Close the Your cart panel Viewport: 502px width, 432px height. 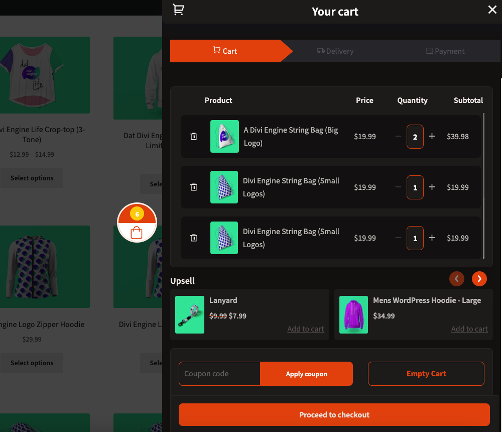[492, 10]
